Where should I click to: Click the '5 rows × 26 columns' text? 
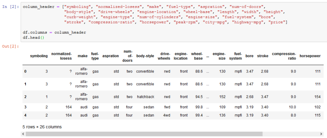click(x=42, y=127)
